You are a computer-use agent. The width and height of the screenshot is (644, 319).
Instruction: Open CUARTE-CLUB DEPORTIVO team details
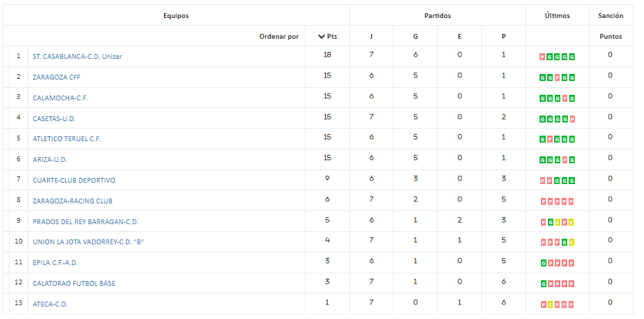(x=74, y=181)
